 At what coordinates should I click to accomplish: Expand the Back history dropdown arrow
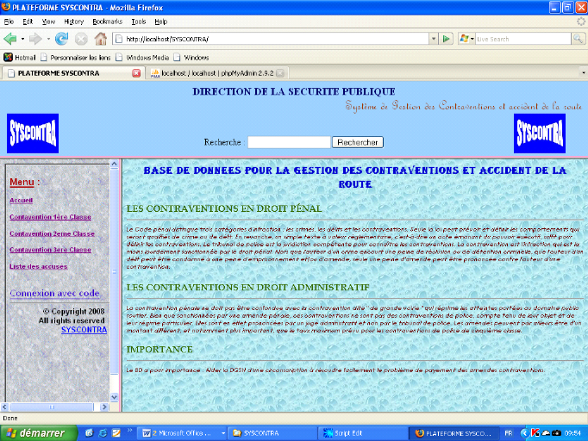[x=22, y=39]
